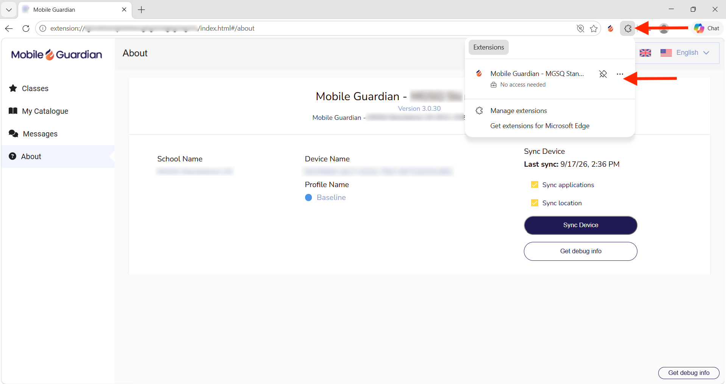Open Classes in the sidebar
Image resolution: width=726 pixels, height=384 pixels.
[x=58, y=88]
